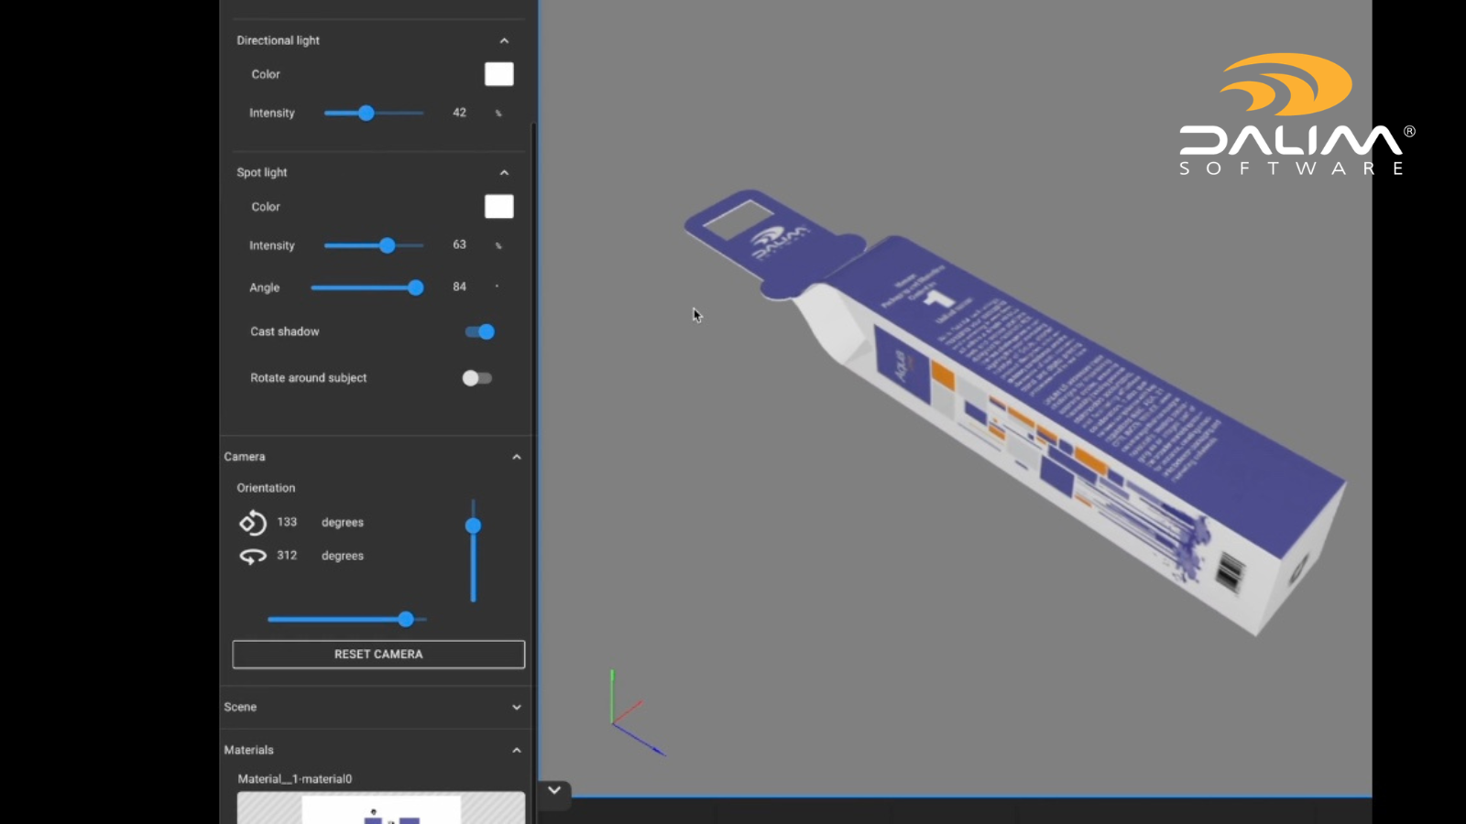The image size is (1466, 824).
Task: Collapse the Directional light section
Action: (504, 40)
